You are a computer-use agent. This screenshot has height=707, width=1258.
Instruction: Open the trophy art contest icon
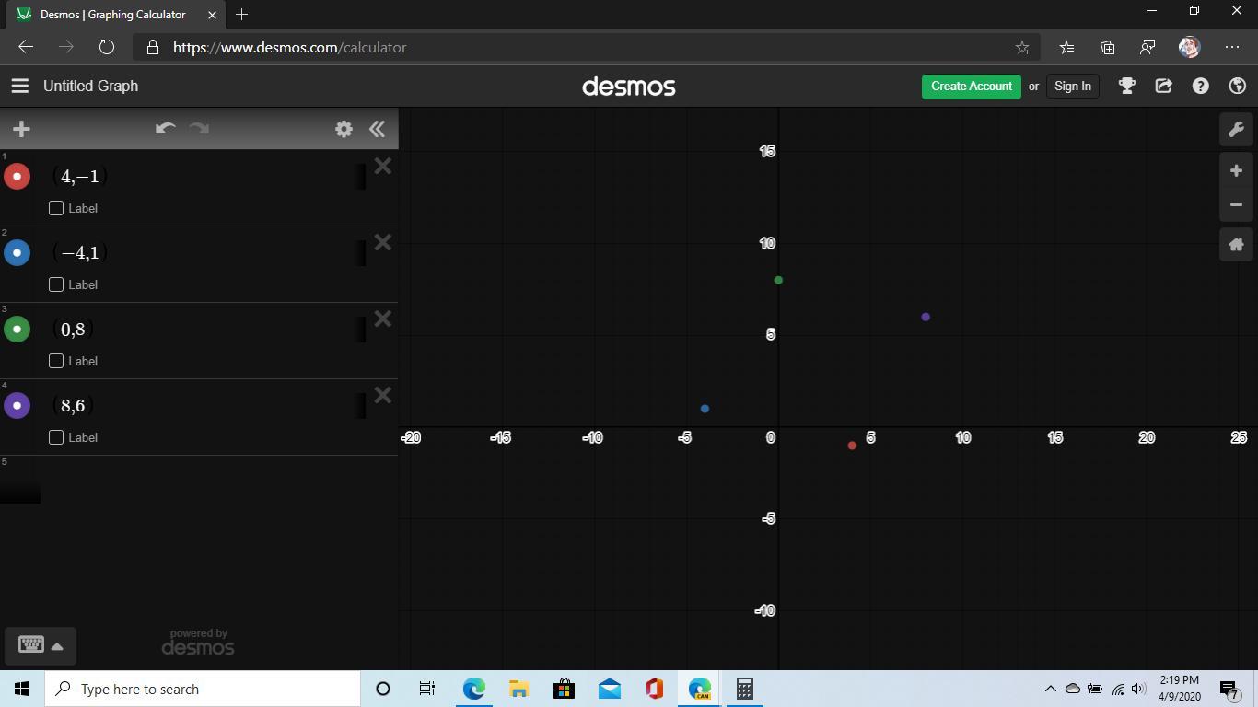(1126, 86)
